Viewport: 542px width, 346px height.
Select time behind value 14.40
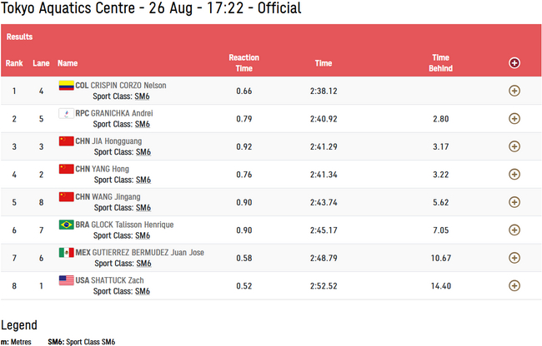click(x=441, y=286)
